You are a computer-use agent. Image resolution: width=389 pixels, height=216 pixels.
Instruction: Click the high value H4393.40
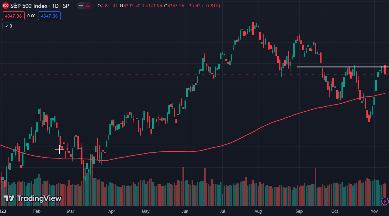click(x=130, y=6)
